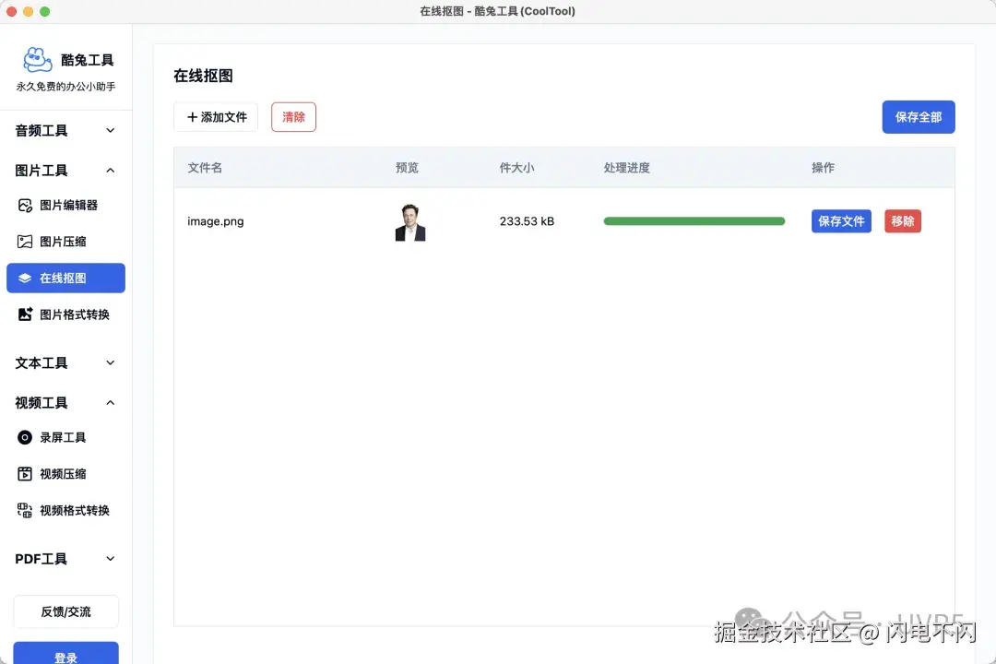Click the green processing progress bar
The width and height of the screenshot is (996, 664).
click(x=694, y=220)
